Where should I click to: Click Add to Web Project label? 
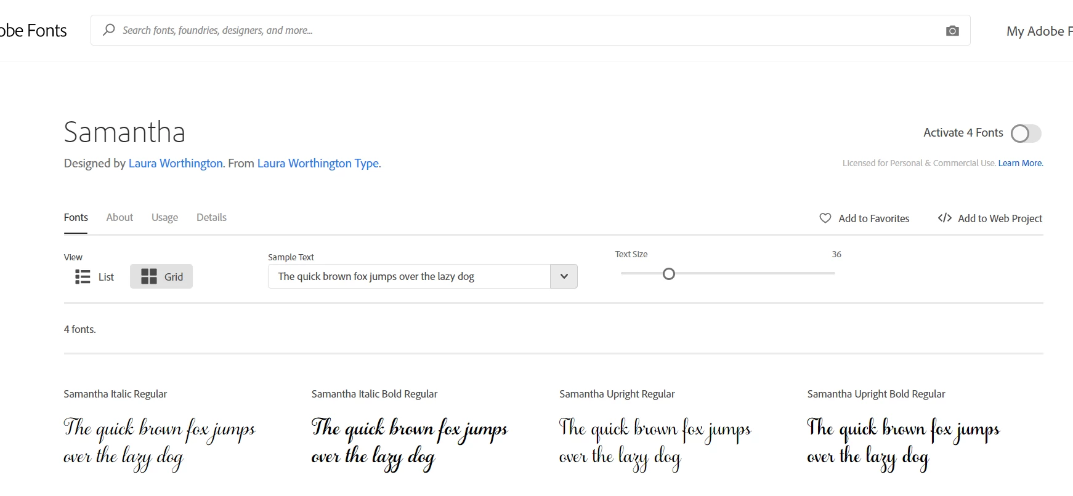[1000, 218]
